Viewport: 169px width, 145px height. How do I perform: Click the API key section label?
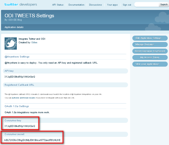[9, 71]
